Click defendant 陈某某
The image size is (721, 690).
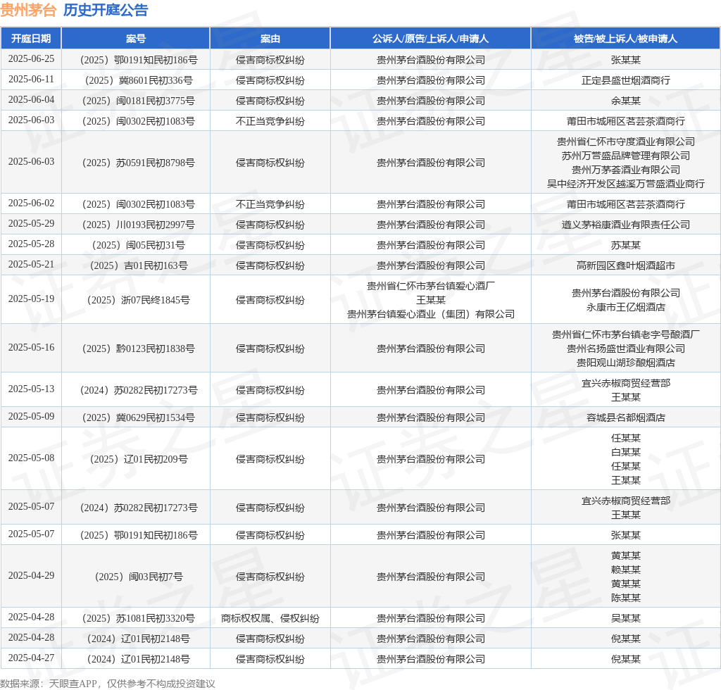(x=625, y=598)
